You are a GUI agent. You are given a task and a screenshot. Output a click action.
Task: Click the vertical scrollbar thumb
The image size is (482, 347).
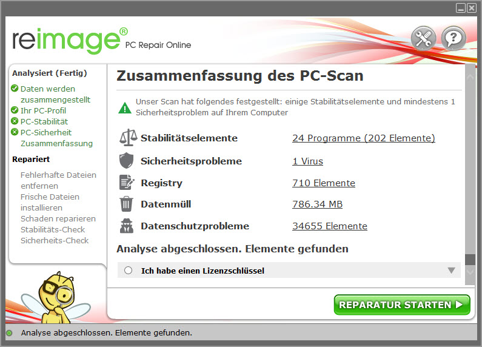tap(470, 260)
